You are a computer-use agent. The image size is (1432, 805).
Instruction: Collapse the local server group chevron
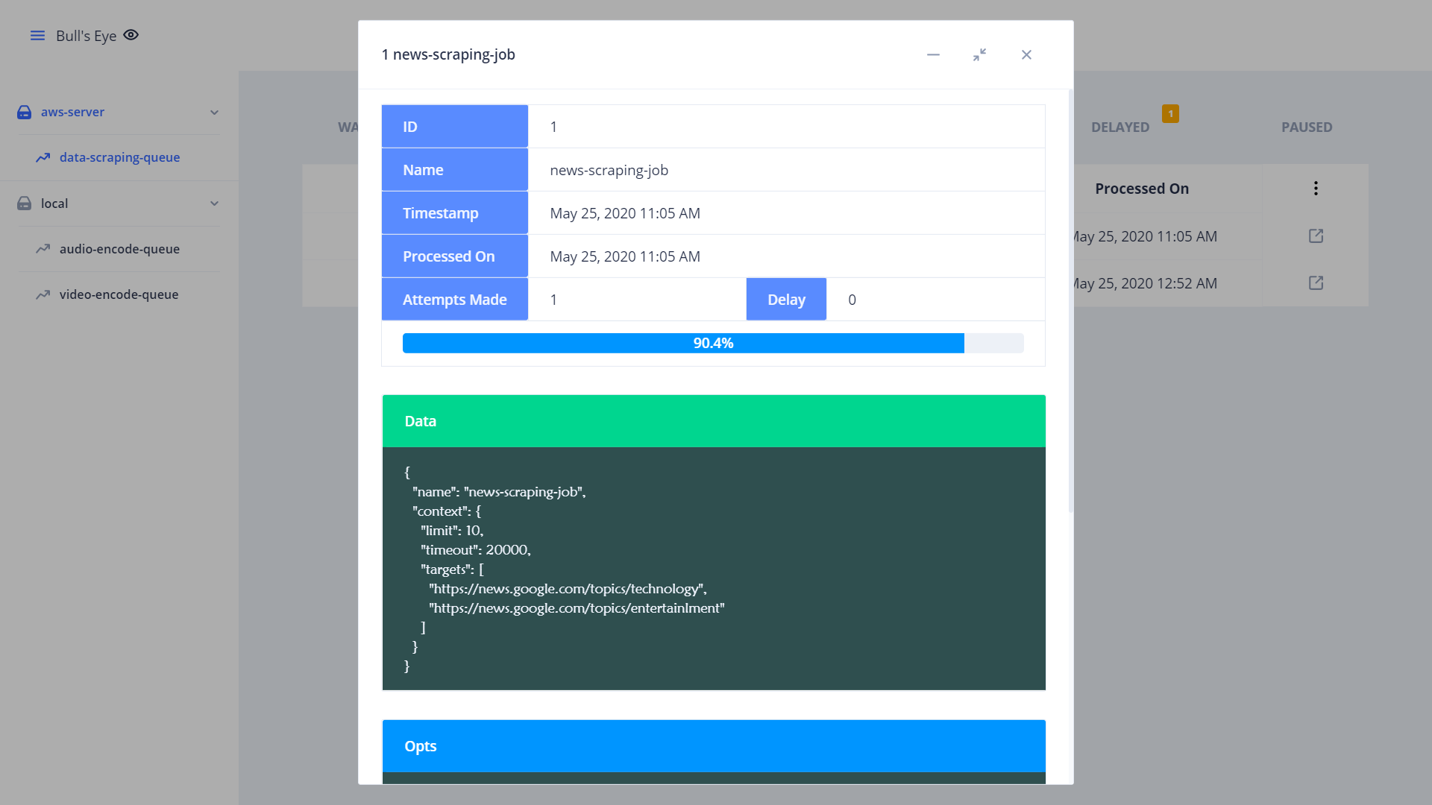(x=214, y=203)
